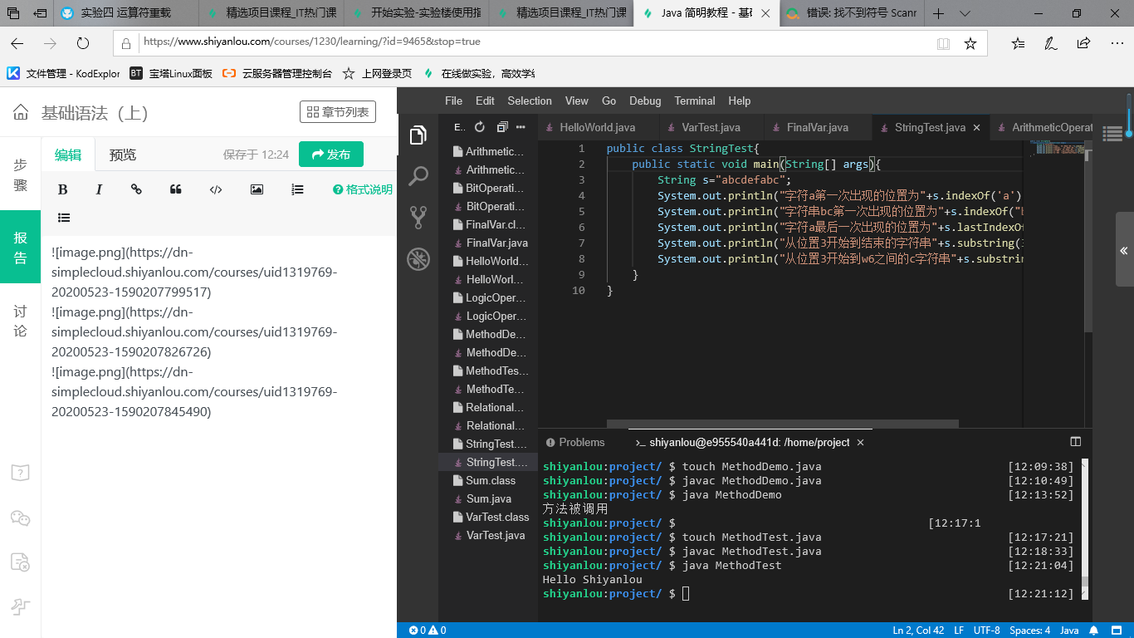1134x638 pixels.
Task: Switch to the 预览 preview tab
Action: (x=123, y=155)
